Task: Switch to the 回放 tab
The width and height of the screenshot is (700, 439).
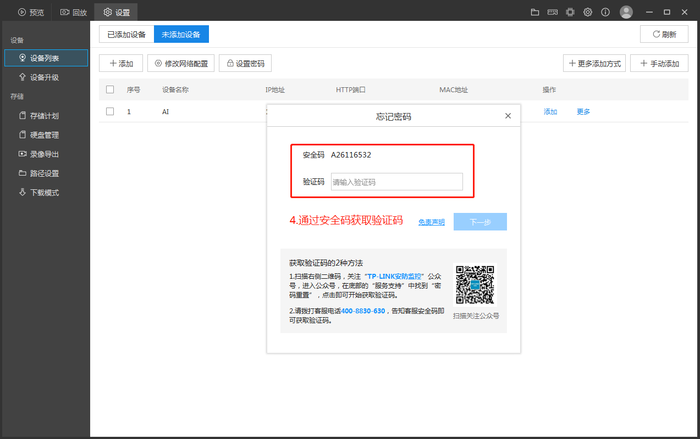Action: (x=74, y=12)
